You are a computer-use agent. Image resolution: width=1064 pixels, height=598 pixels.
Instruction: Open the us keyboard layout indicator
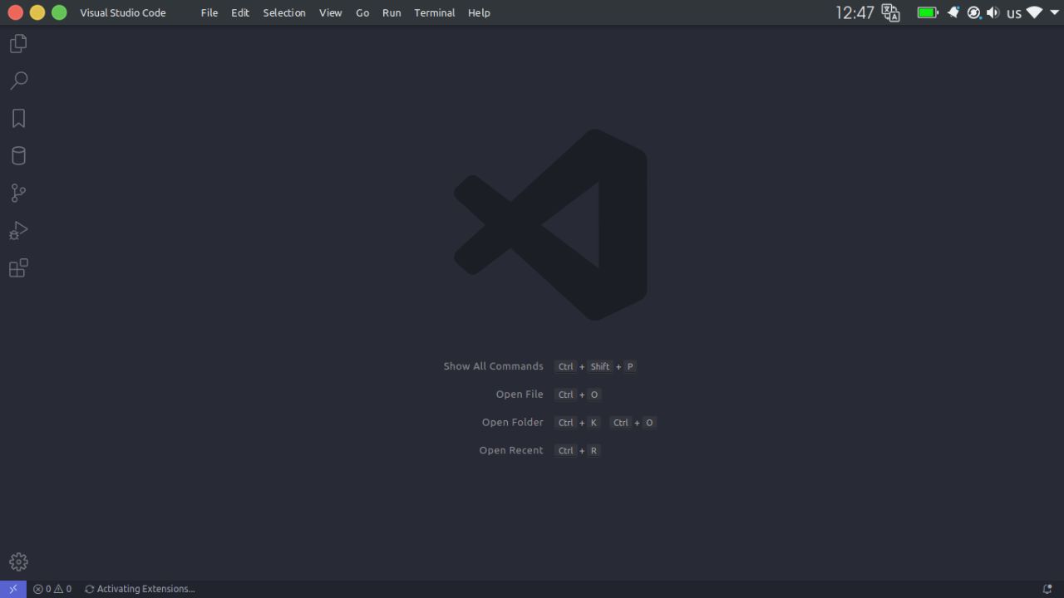tap(1014, 13)
